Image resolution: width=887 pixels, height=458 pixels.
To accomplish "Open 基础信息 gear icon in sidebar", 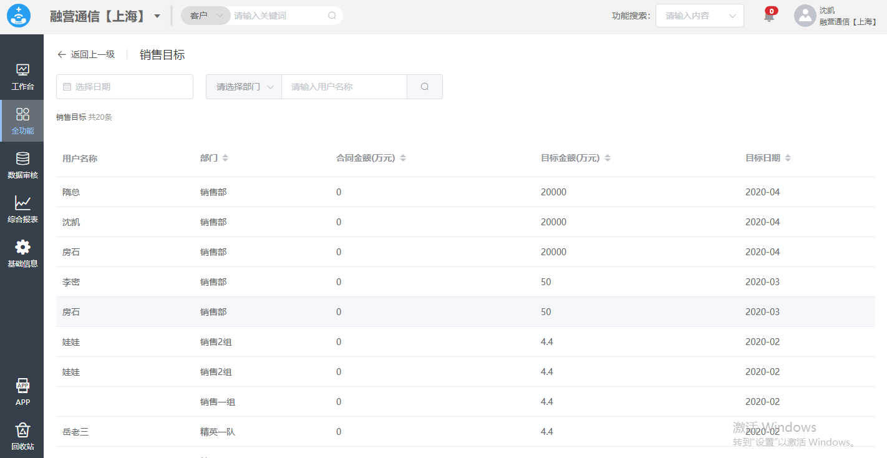I will (22, 248).
